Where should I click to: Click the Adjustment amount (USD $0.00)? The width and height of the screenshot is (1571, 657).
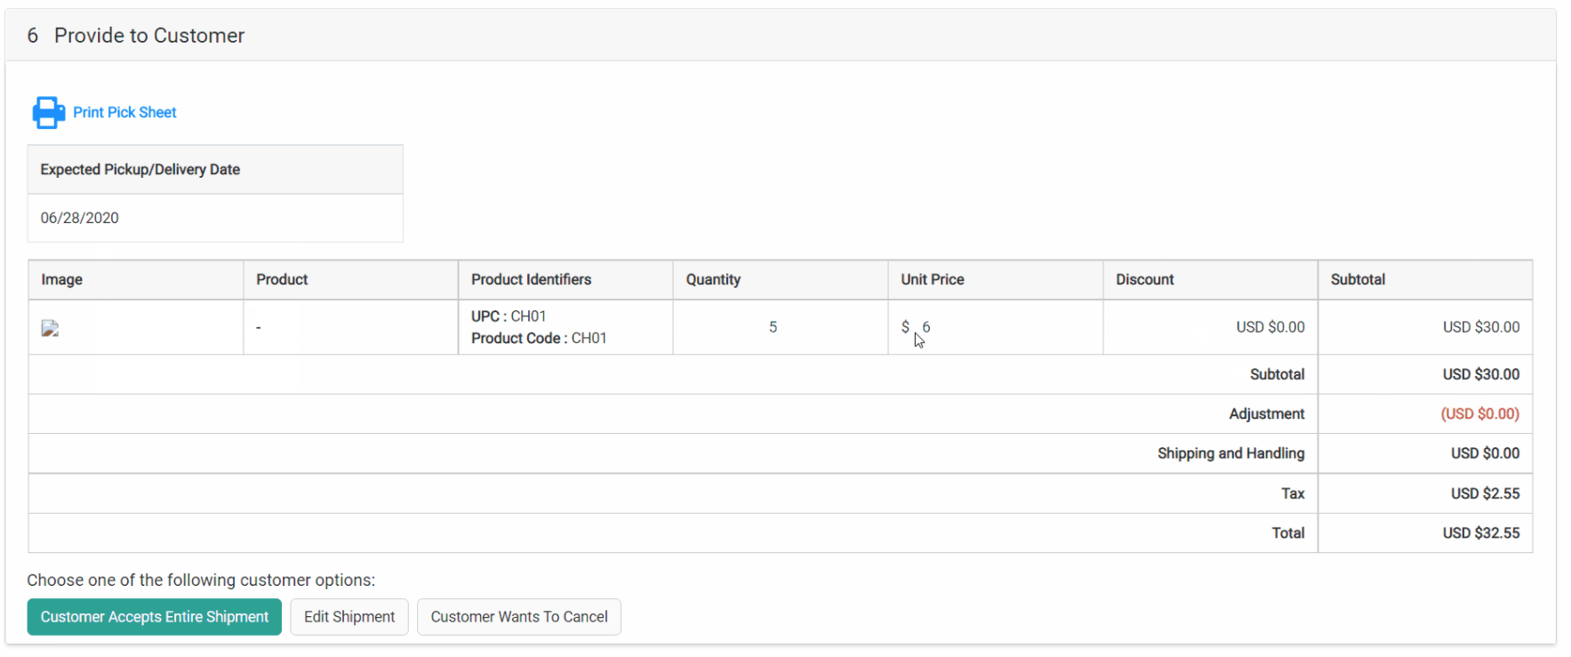click(1480, 413)
